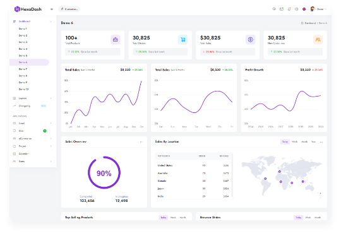
Task: Open the notifications bell icon
Action: pyautogui.click(x=289, y=9)
